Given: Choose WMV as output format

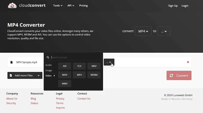Looking at the screenshot, I should (x=65, y=84).
